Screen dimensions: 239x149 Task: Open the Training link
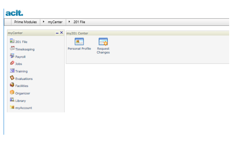tap(22, 71)
